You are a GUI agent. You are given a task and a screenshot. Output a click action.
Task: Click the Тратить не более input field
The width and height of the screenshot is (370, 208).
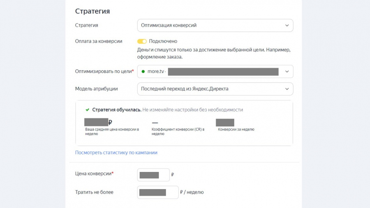(x=157, y=192)
